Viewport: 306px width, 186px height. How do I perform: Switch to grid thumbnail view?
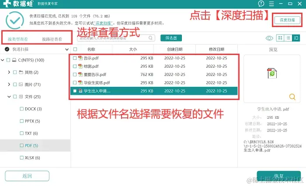(280, 38)
